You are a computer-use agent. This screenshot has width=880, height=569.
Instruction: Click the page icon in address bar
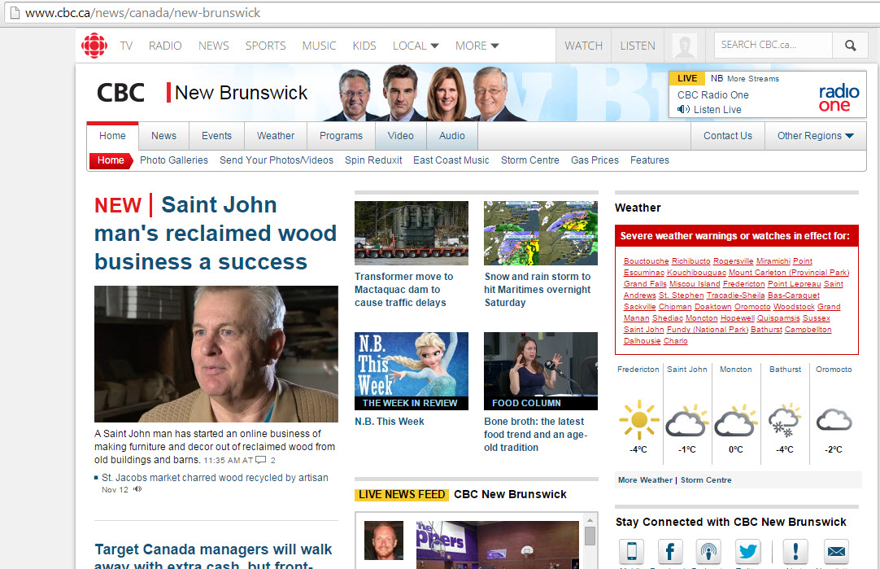pos(15,12)
